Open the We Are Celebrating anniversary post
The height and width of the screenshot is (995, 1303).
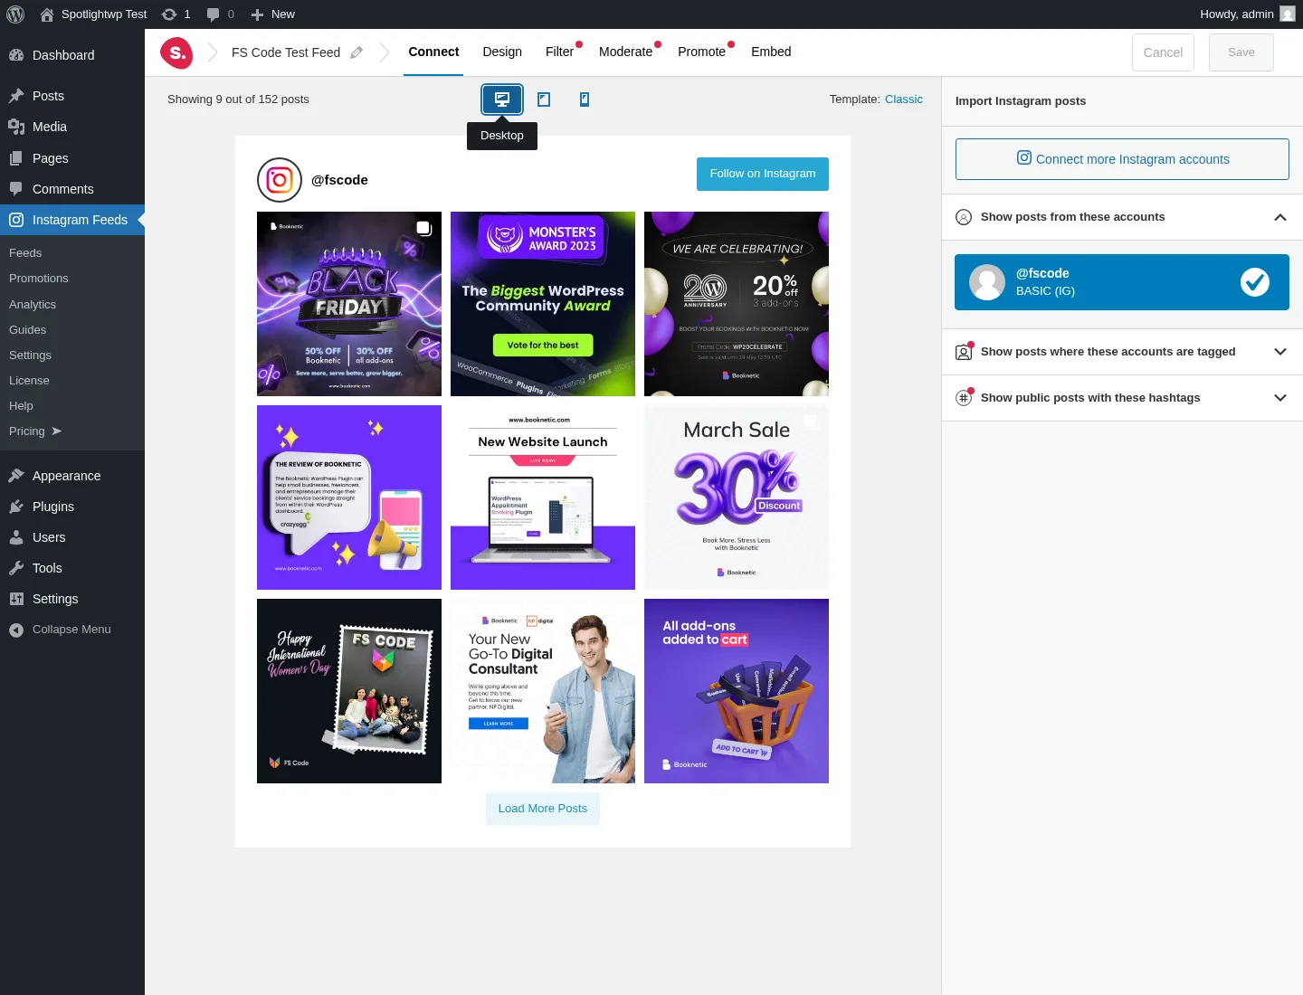(737, 304)
